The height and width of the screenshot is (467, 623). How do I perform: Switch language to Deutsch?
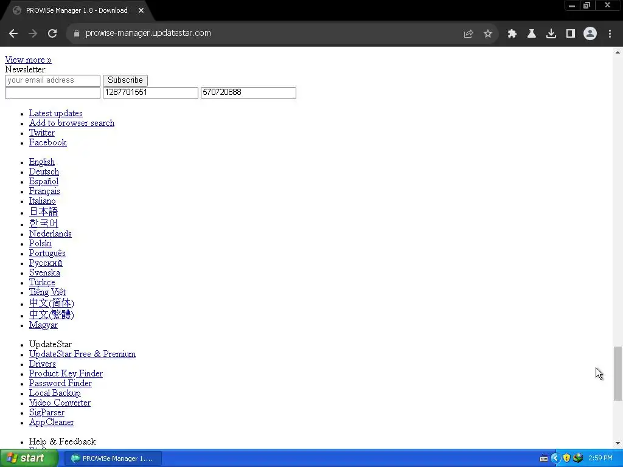[x=44, y=172]
